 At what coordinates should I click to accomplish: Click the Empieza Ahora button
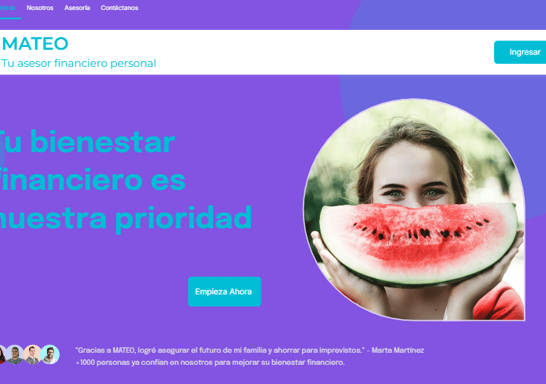tap(224, 292)
